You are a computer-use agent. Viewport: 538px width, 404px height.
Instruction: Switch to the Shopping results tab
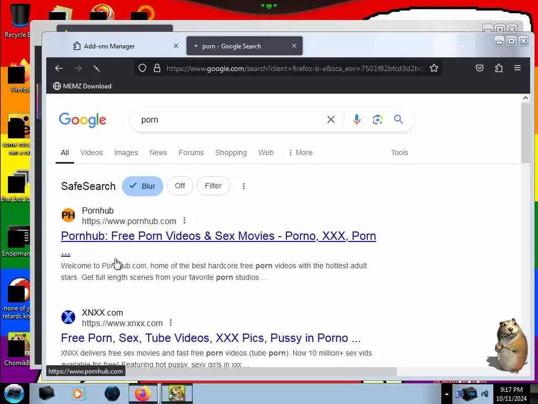pyautogui.click(x=231, y=153)
